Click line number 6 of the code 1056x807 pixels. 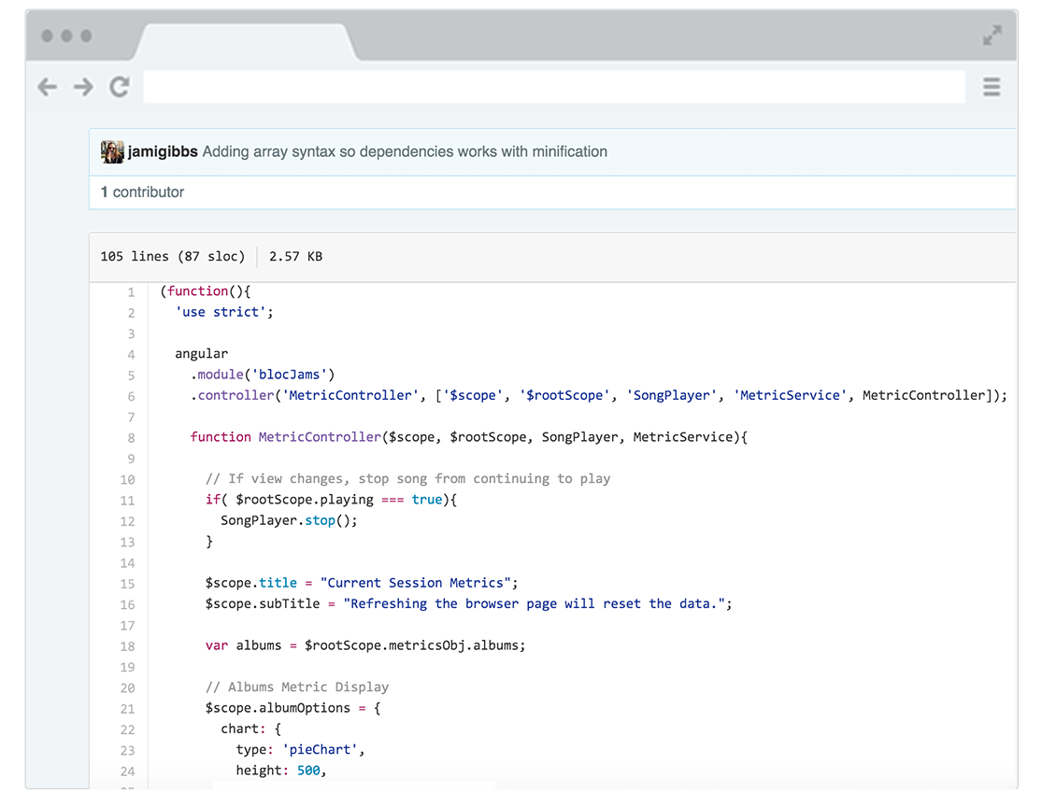click(131, 396)
